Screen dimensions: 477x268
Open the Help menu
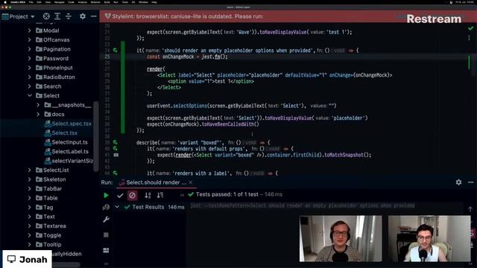click(154, 2)
